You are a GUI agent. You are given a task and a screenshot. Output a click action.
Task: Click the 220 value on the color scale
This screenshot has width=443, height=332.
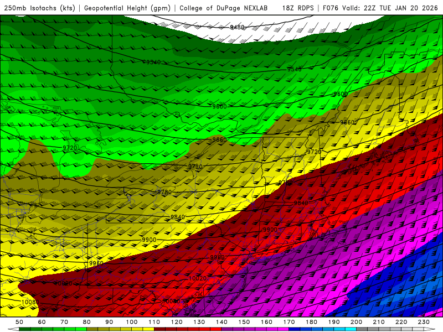point(401,322)
